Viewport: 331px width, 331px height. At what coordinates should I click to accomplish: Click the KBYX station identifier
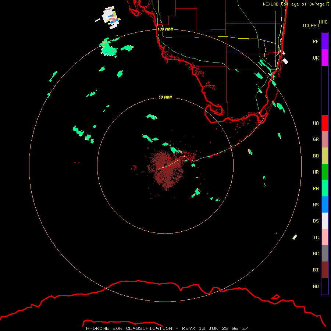[x=189, y=328]
